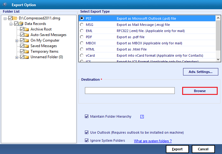This screenshot has height=154, width=222.
Task: Click 'Export into vCard format' description text
Action: pos(160,55)
